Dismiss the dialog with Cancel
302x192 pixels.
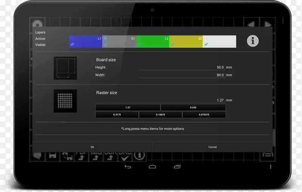click(212, 147)
